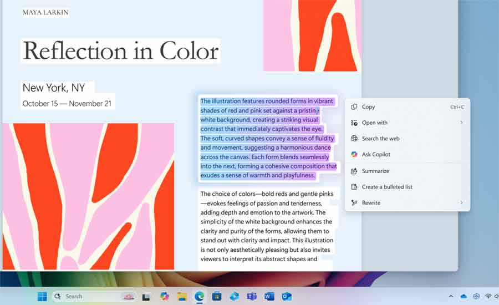Open Wi-Fi network settings in tray
This screenshot has height=305, width=499.
[488, 296]
